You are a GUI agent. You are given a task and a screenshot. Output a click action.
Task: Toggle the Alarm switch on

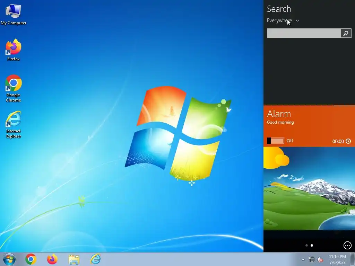coord(275,141)
